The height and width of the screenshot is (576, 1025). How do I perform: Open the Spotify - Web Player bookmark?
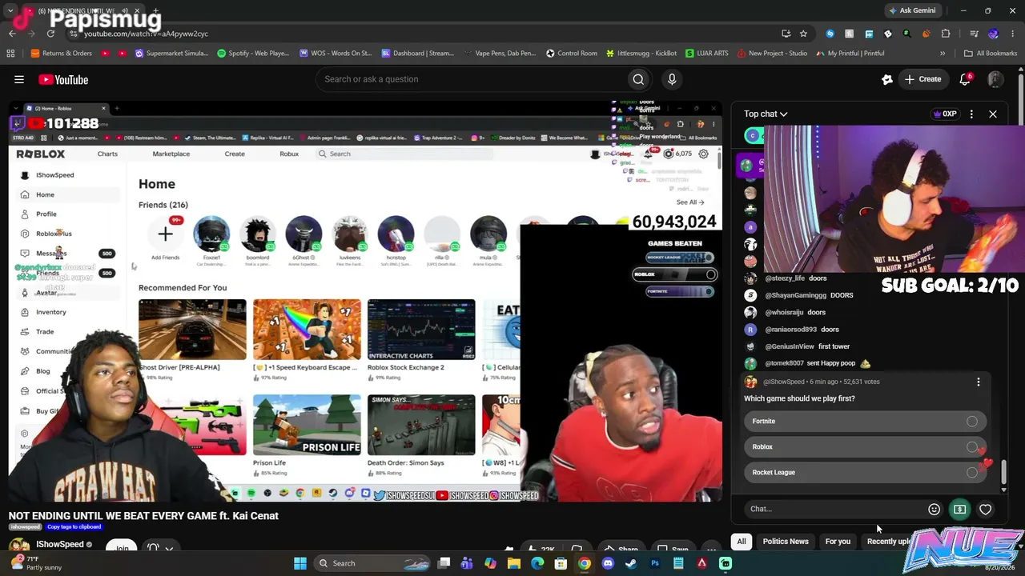(254, 54)
